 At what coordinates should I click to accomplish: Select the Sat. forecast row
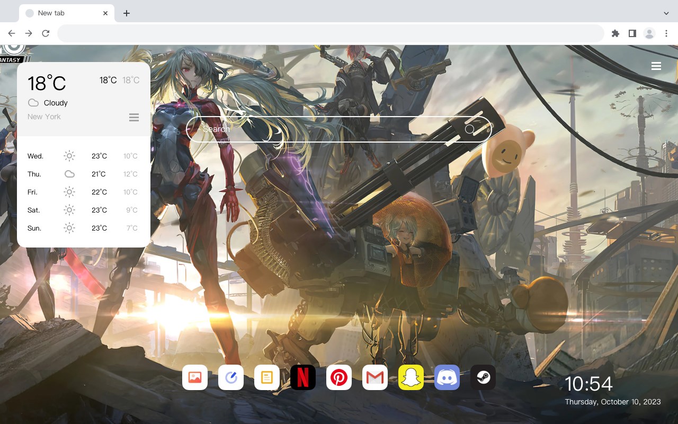pos(84,210)
